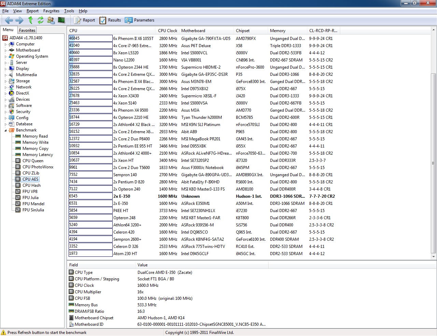Image resolution: width=437 pixels, height=336 pixels.
Task: Go forward with the right arrow toolbar icon
Action: coord(19,20)
